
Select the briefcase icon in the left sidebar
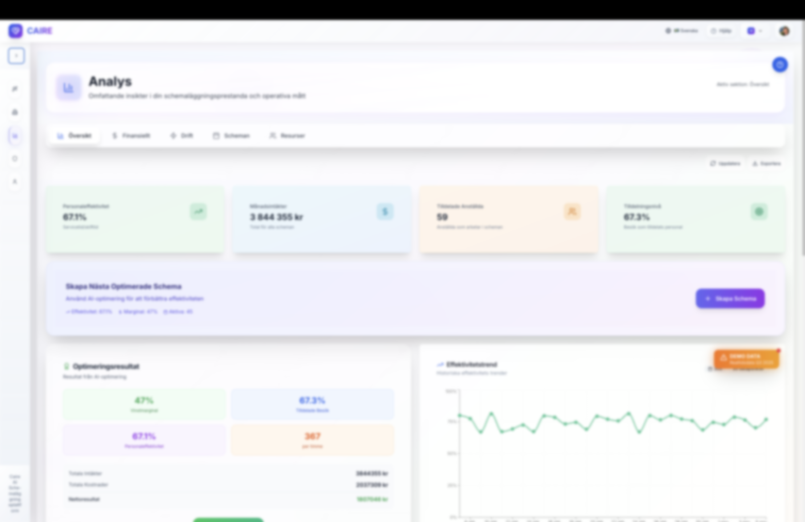(x=15, y=112)
